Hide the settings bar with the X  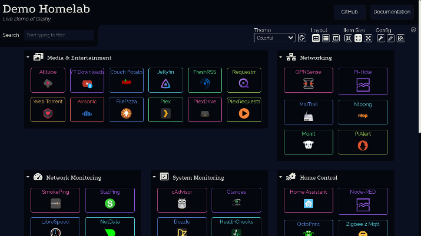(413, 30)
